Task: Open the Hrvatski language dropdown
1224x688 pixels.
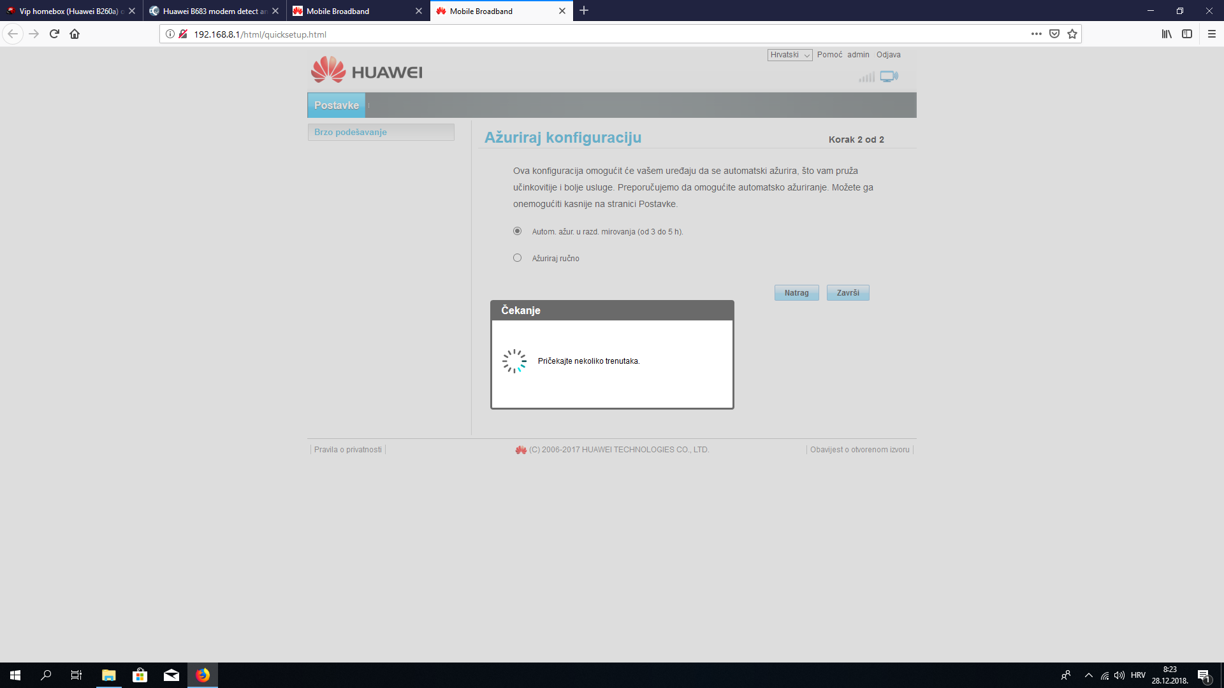Action: pyautogui.click(x=789, y=55)
